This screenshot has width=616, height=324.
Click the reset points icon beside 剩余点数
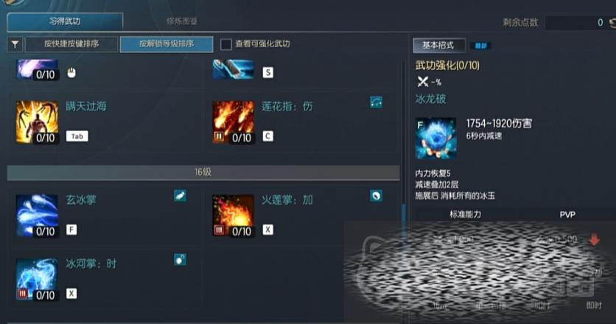pos(612,23)
